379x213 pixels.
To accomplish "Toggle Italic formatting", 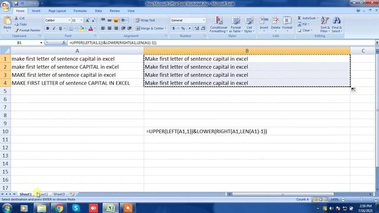I will click(x=54, y=28).
